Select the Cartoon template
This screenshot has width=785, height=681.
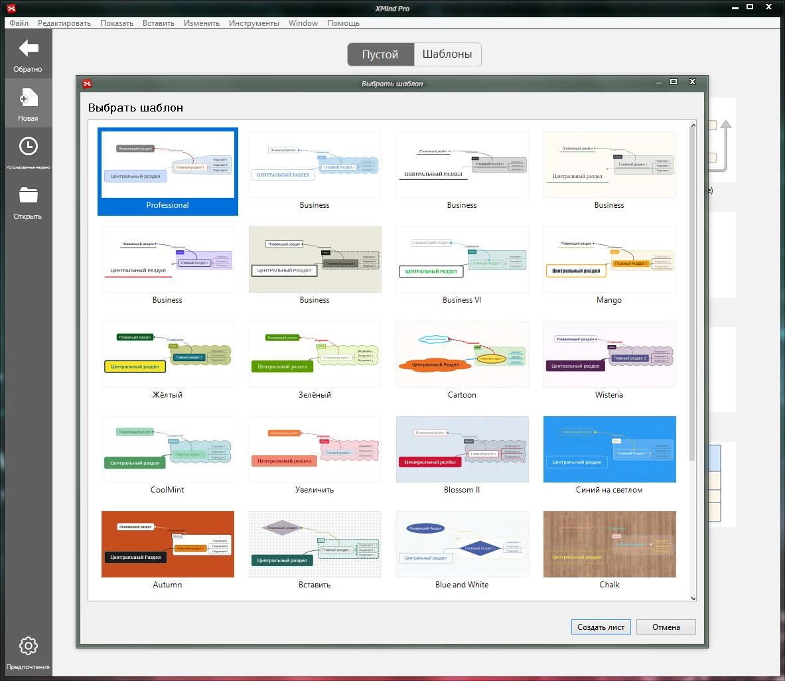pos(462,354)
